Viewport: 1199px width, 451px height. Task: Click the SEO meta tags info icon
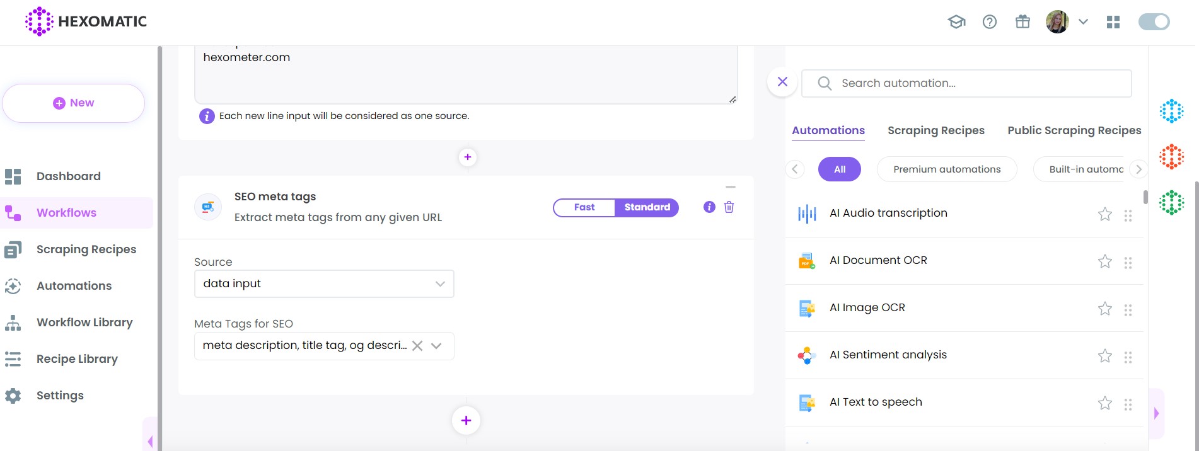click(x=709, y=207)
